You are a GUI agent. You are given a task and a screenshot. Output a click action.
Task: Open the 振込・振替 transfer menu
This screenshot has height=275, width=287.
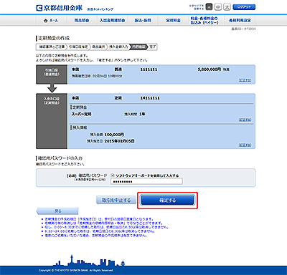point(143,21)
